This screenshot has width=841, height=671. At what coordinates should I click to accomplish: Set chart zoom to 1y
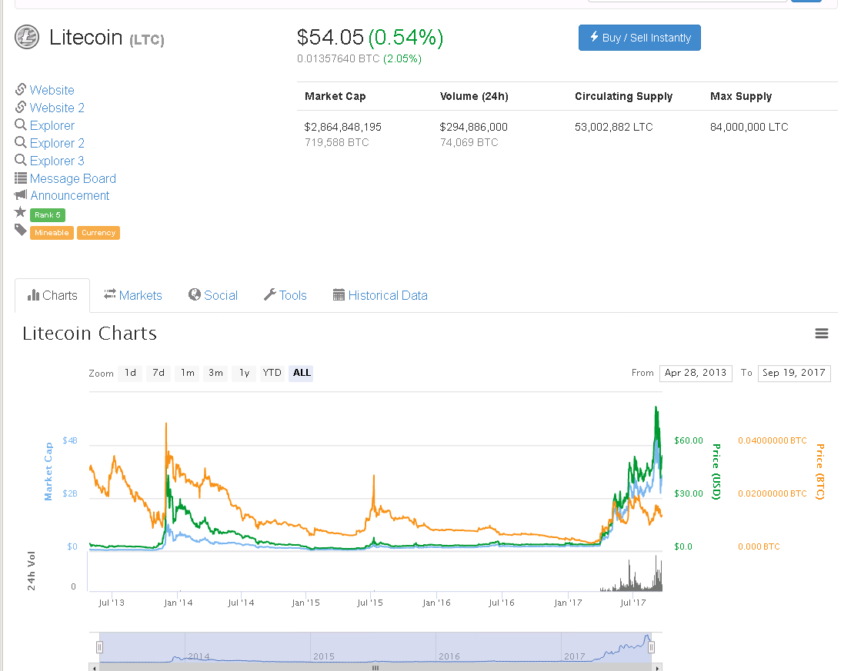244,373
